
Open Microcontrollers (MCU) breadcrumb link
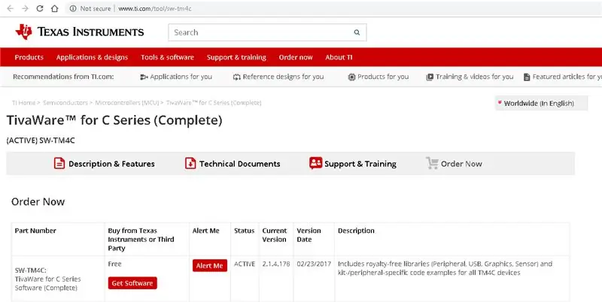(x=127, y=103)
